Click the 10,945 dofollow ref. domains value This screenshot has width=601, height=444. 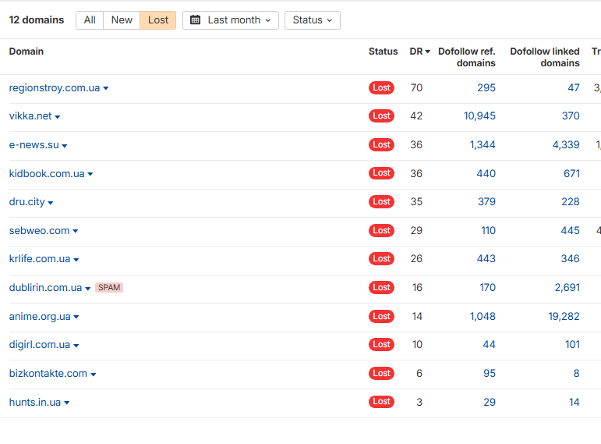[x=479, y=116]
